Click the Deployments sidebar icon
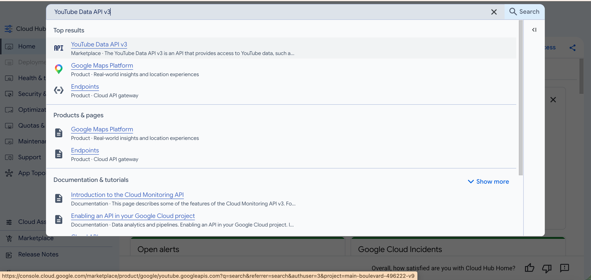Screen dimensions: 591x280 point(9,63)
